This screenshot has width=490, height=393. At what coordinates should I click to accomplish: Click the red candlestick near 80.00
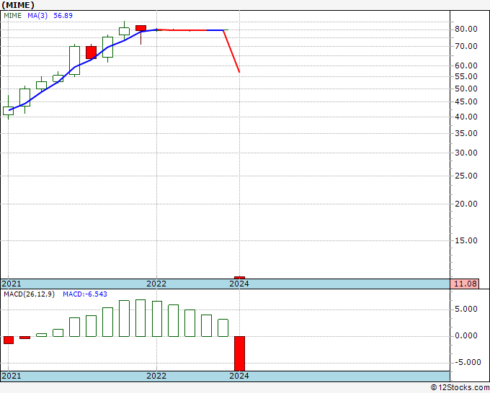(x=141, y=28)
